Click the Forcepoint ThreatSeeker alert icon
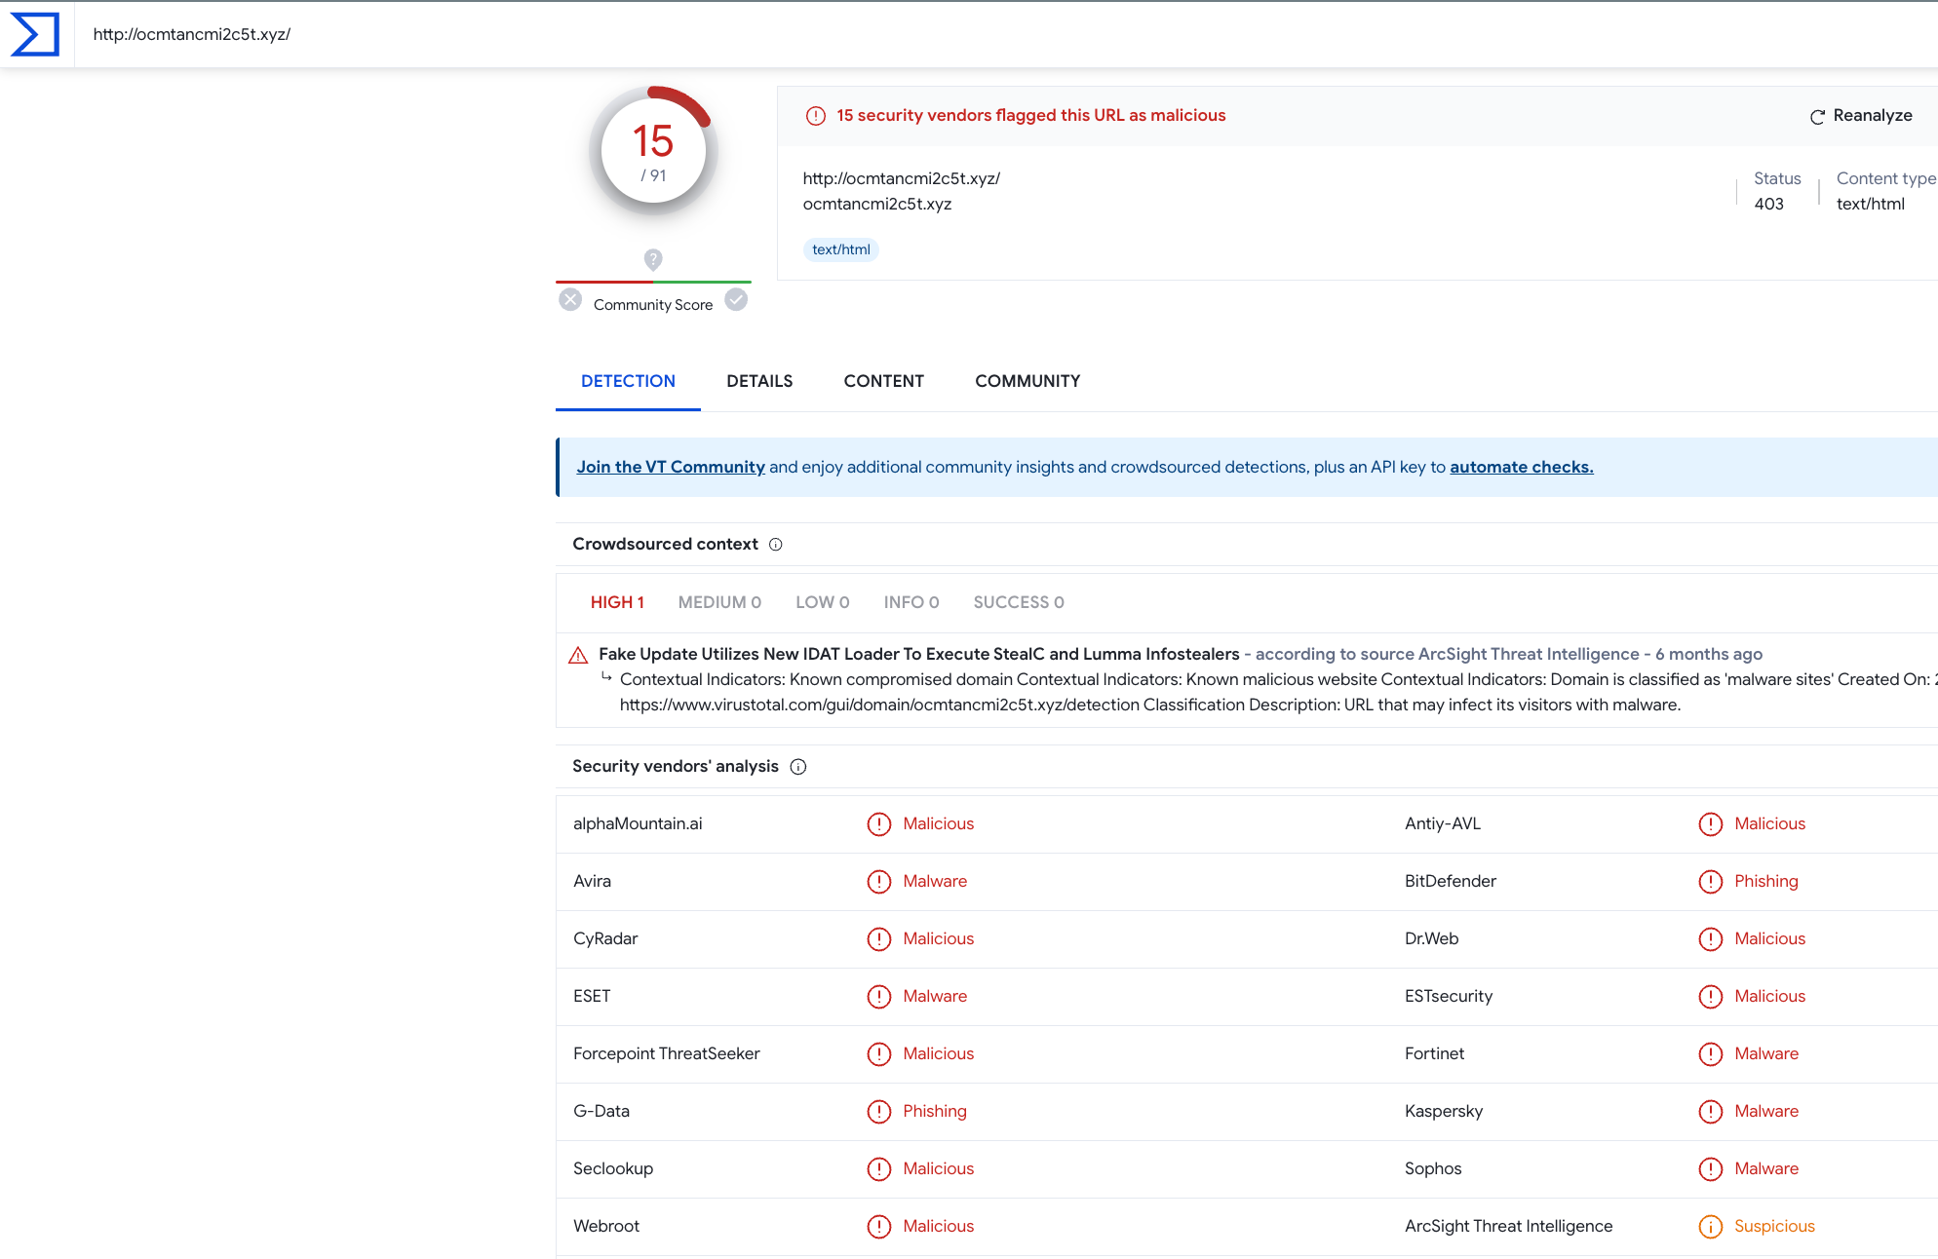The image size is (1938, 1259). [x=879, y=1054]
